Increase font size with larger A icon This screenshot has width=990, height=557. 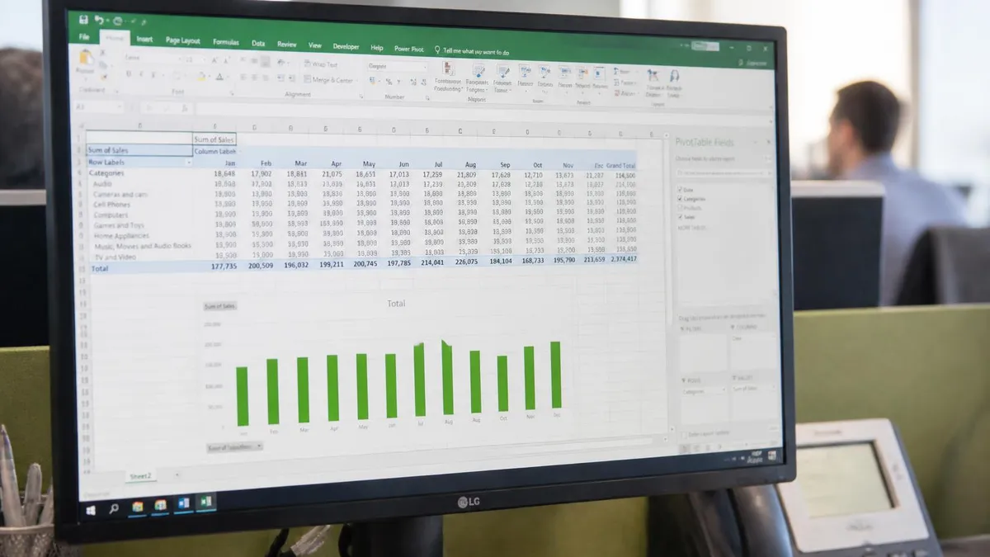pyautogui.click(x=214, y=61)
